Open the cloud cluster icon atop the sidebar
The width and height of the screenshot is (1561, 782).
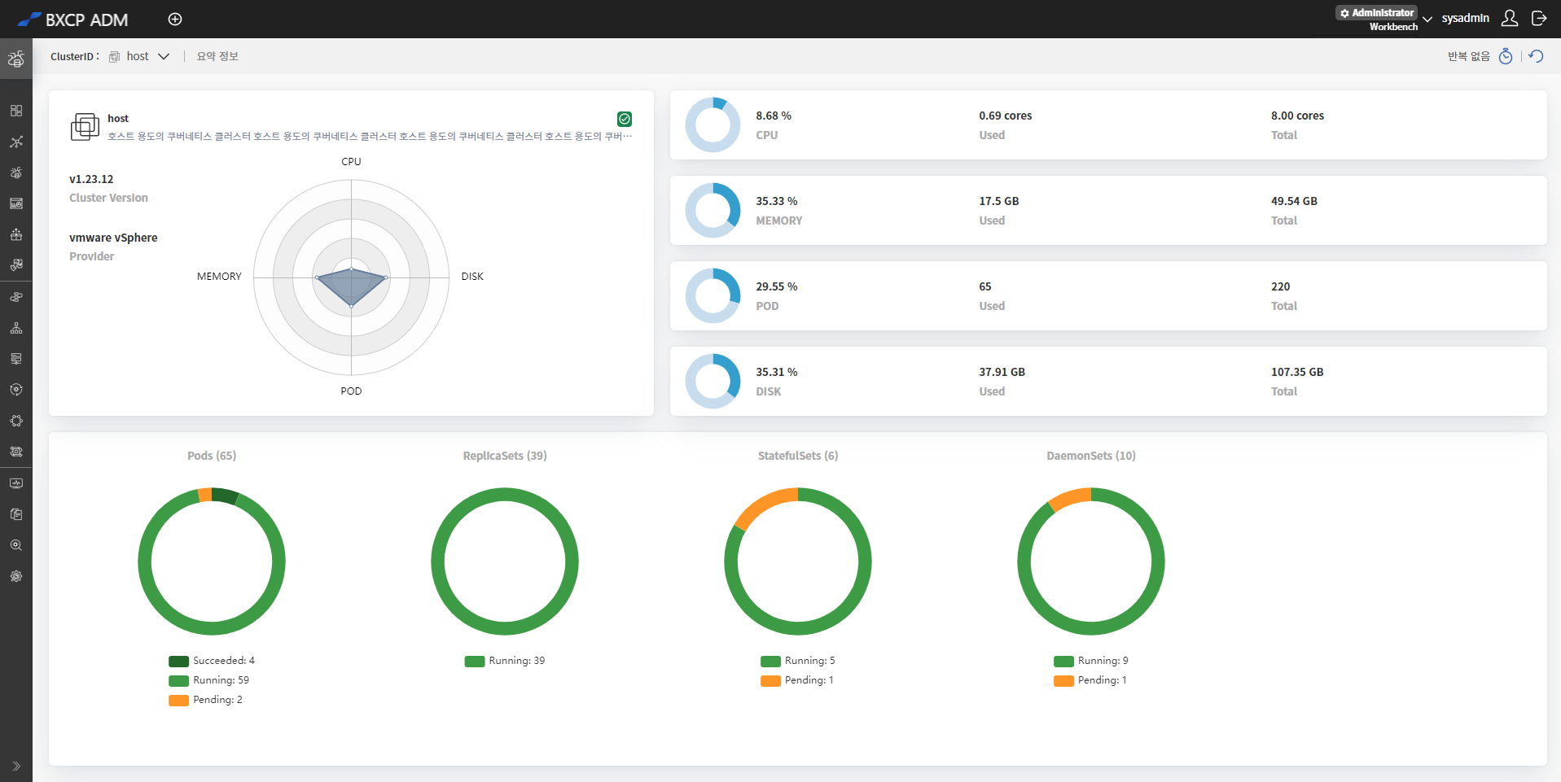[x=16, y=59]
